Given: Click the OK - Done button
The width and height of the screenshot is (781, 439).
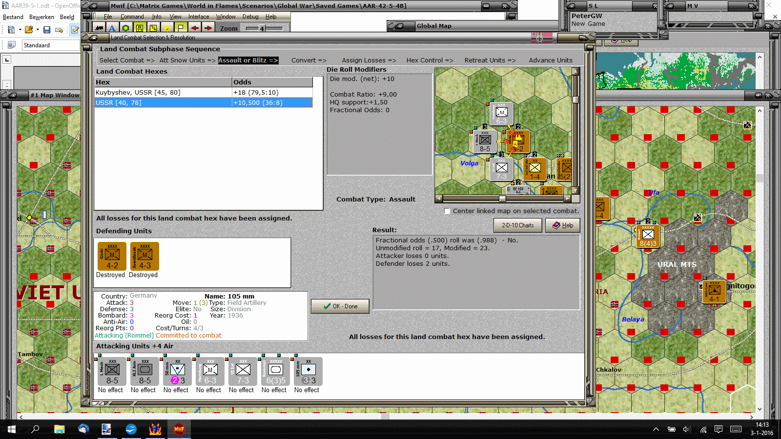Looking at the screenshot, I should click(x=340, y=306).
